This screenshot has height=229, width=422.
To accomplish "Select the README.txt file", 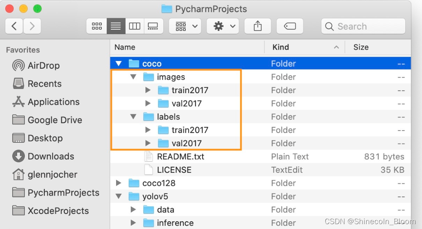I will (180, 157).
